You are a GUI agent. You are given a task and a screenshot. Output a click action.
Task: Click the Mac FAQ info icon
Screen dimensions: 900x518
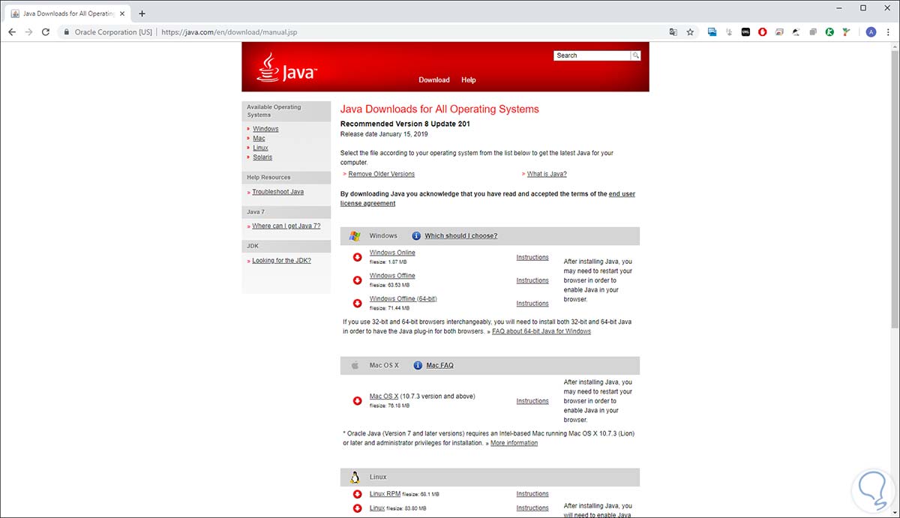click(418, 366)
